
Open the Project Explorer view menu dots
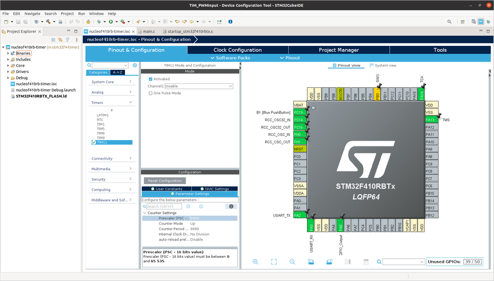pos(77,40)
